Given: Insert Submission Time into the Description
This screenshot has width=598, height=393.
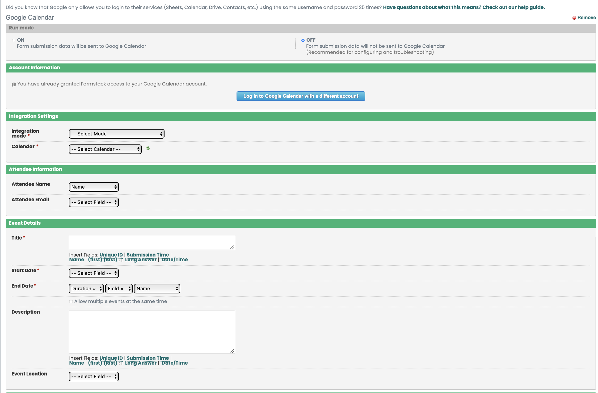Looking at the screenshot, I should [x=148, y=358].
